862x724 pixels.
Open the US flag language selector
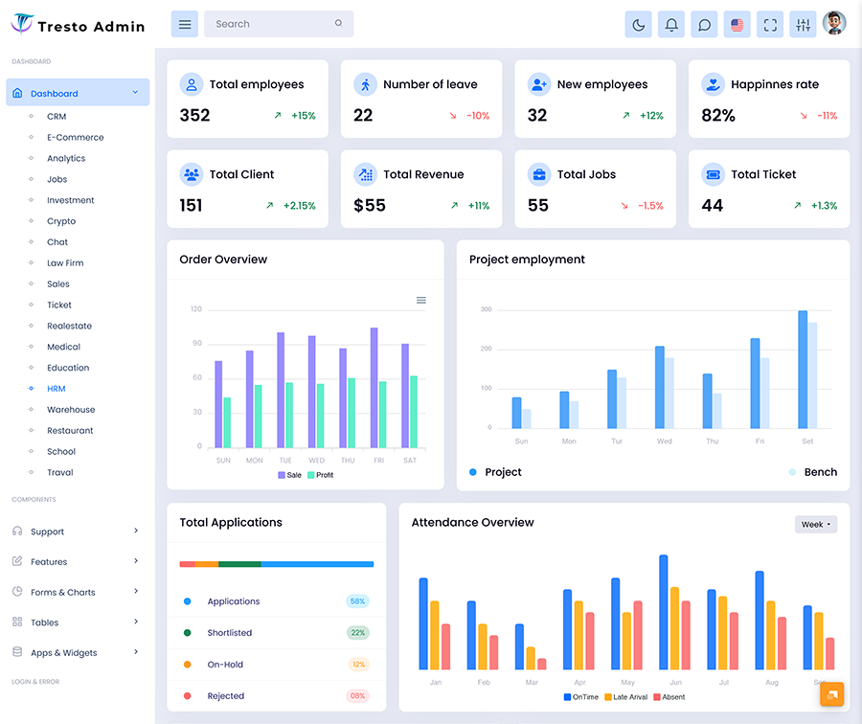[x=737, y=24]
